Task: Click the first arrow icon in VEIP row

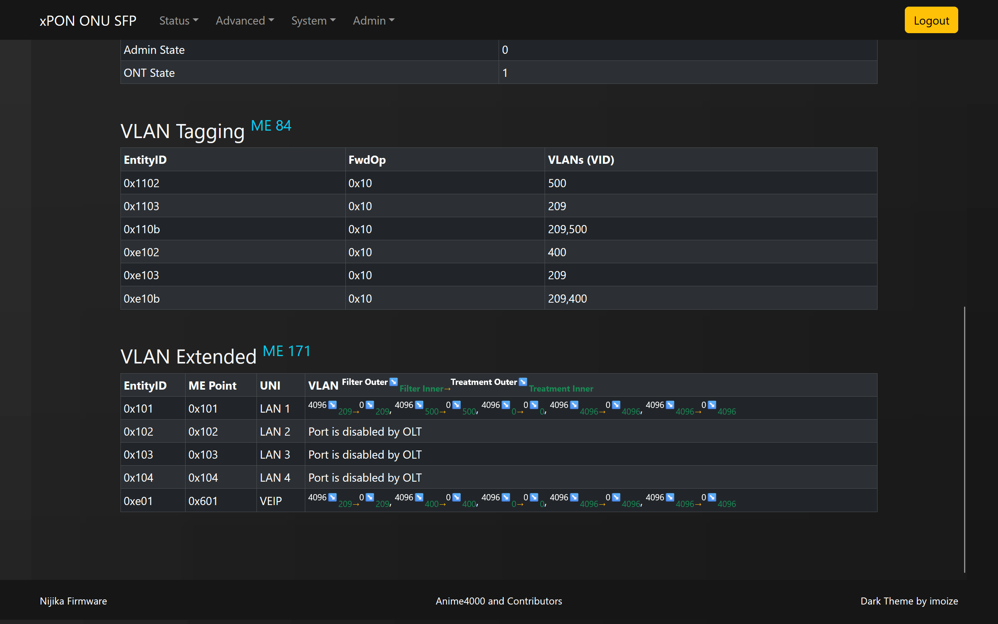Action: click(x=333, y=497)
